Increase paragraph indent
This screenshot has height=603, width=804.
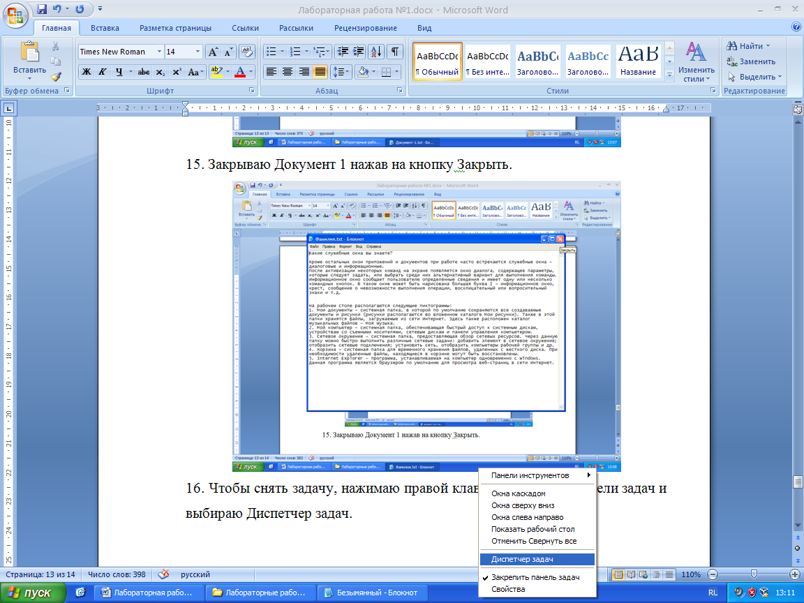(x=359, y=51)
